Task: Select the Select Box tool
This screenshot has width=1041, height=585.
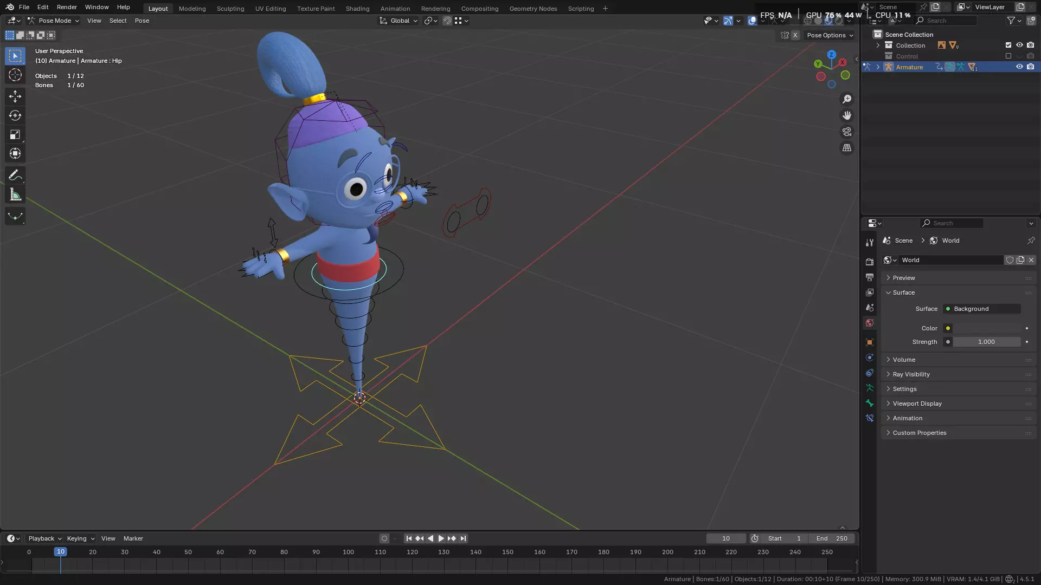Action: click(15, 56)
